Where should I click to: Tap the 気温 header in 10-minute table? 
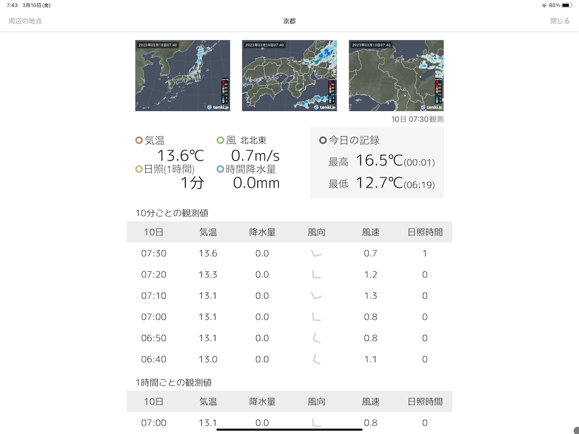coord(208,232)
